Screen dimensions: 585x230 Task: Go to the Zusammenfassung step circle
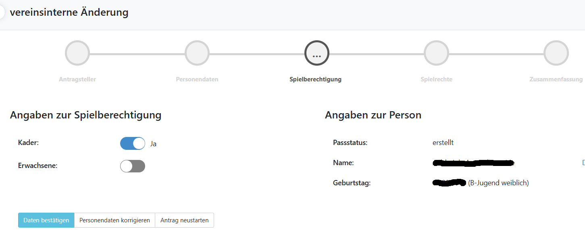coord(556,53)
